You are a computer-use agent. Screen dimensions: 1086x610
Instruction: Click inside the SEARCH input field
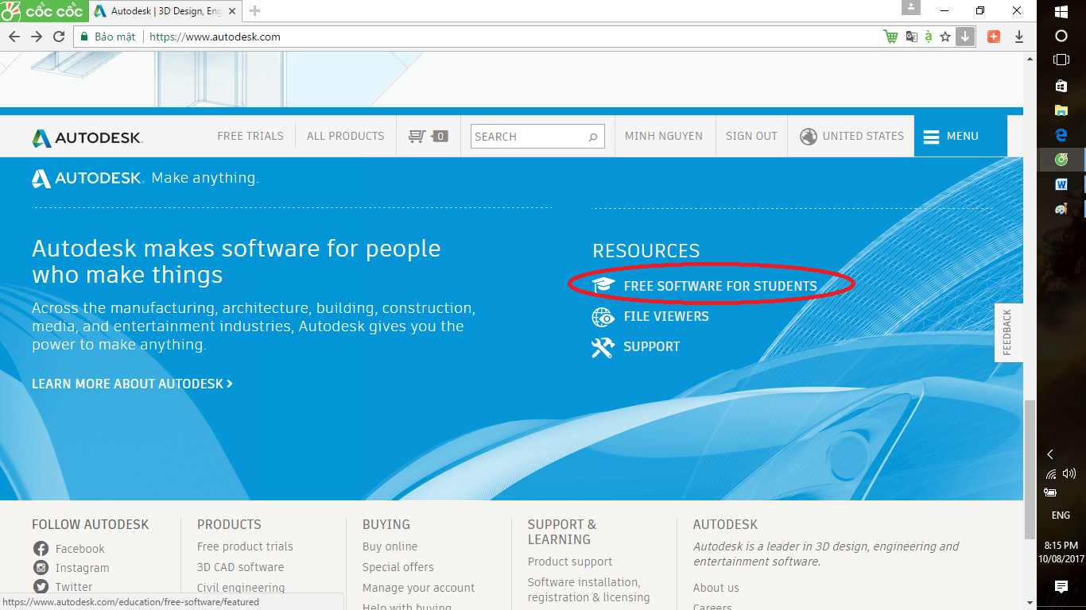tap(526, 137)
